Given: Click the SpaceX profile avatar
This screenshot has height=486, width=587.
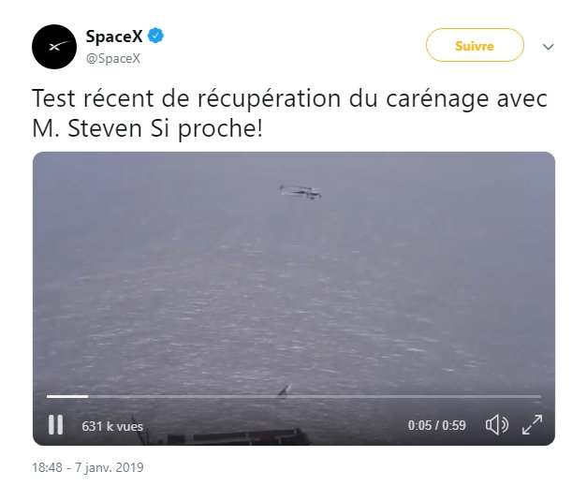Looking at the screenshot, I should tap(54, 47).
